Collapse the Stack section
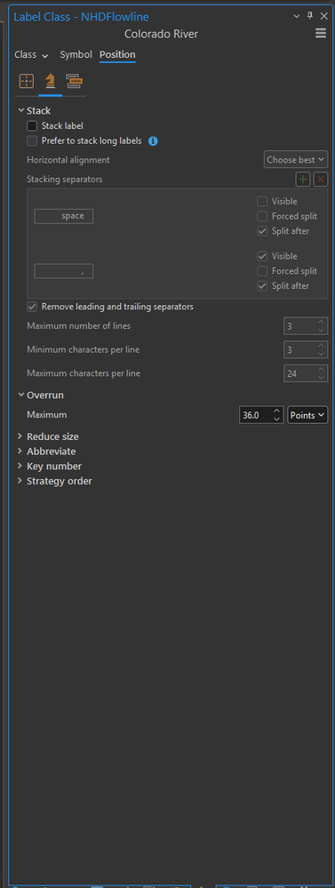The width and height of the screenshot is (335, 888). (x=21, y=110)
